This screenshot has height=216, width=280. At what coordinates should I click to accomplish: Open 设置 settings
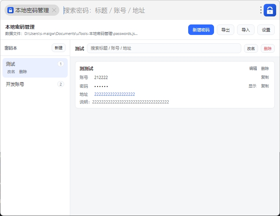click(x=266, y=30)
